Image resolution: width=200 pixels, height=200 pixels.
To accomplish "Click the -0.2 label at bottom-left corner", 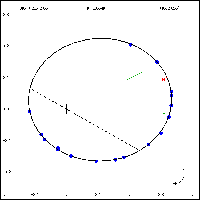I will coord(4,194).
